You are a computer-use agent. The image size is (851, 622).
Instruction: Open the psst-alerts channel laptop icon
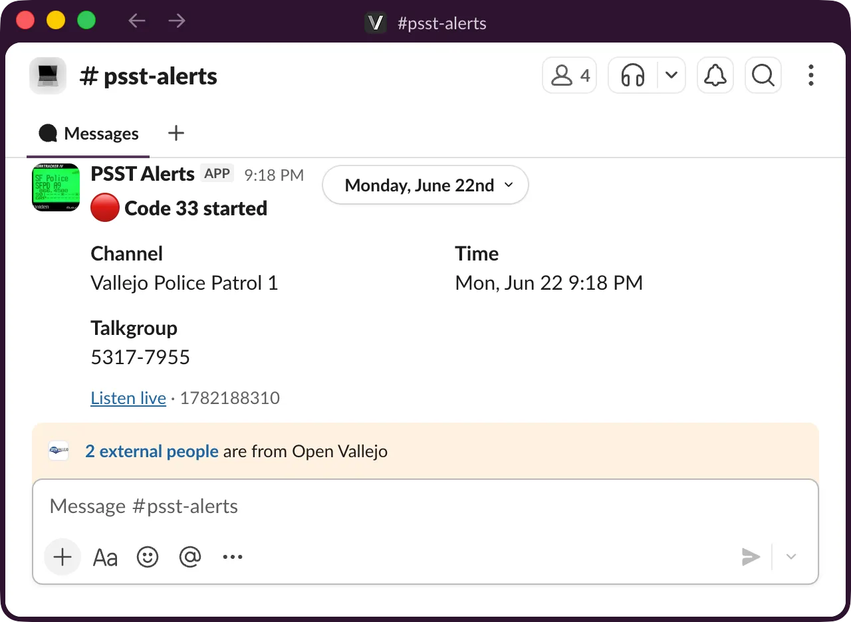[48, 76]
